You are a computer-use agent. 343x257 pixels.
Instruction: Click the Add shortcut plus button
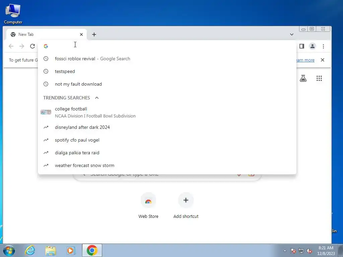click(186, 200)
